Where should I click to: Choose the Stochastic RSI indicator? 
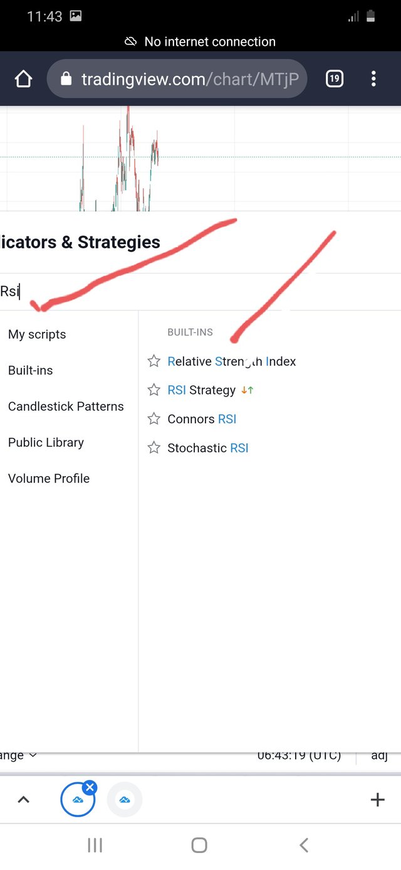tap(208, 448)
